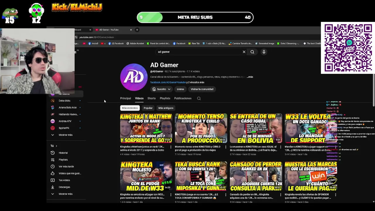Play Kingteka y Matthew juntos en rank video

click(x=146, y=128)
